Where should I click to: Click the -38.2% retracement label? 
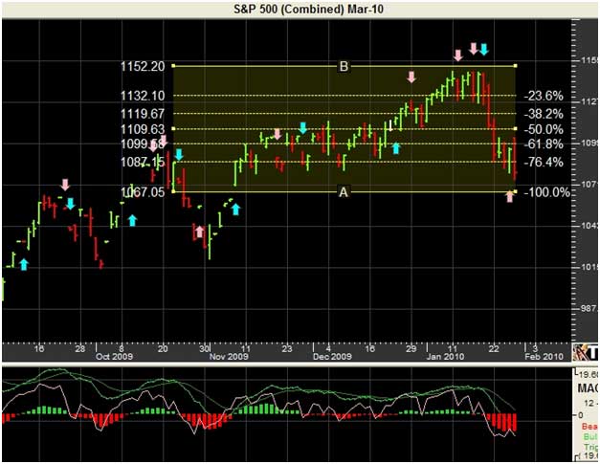click(x=544, y=114)
